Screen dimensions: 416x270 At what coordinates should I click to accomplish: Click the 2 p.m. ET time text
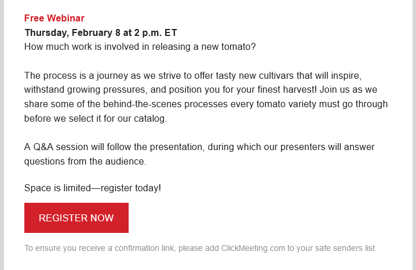[x=155, y=32]
